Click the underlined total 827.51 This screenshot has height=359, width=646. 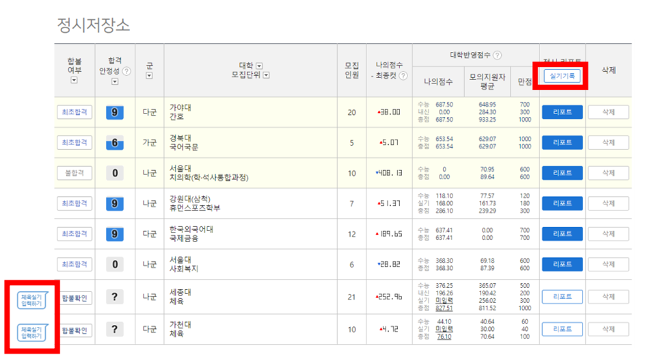444,308
